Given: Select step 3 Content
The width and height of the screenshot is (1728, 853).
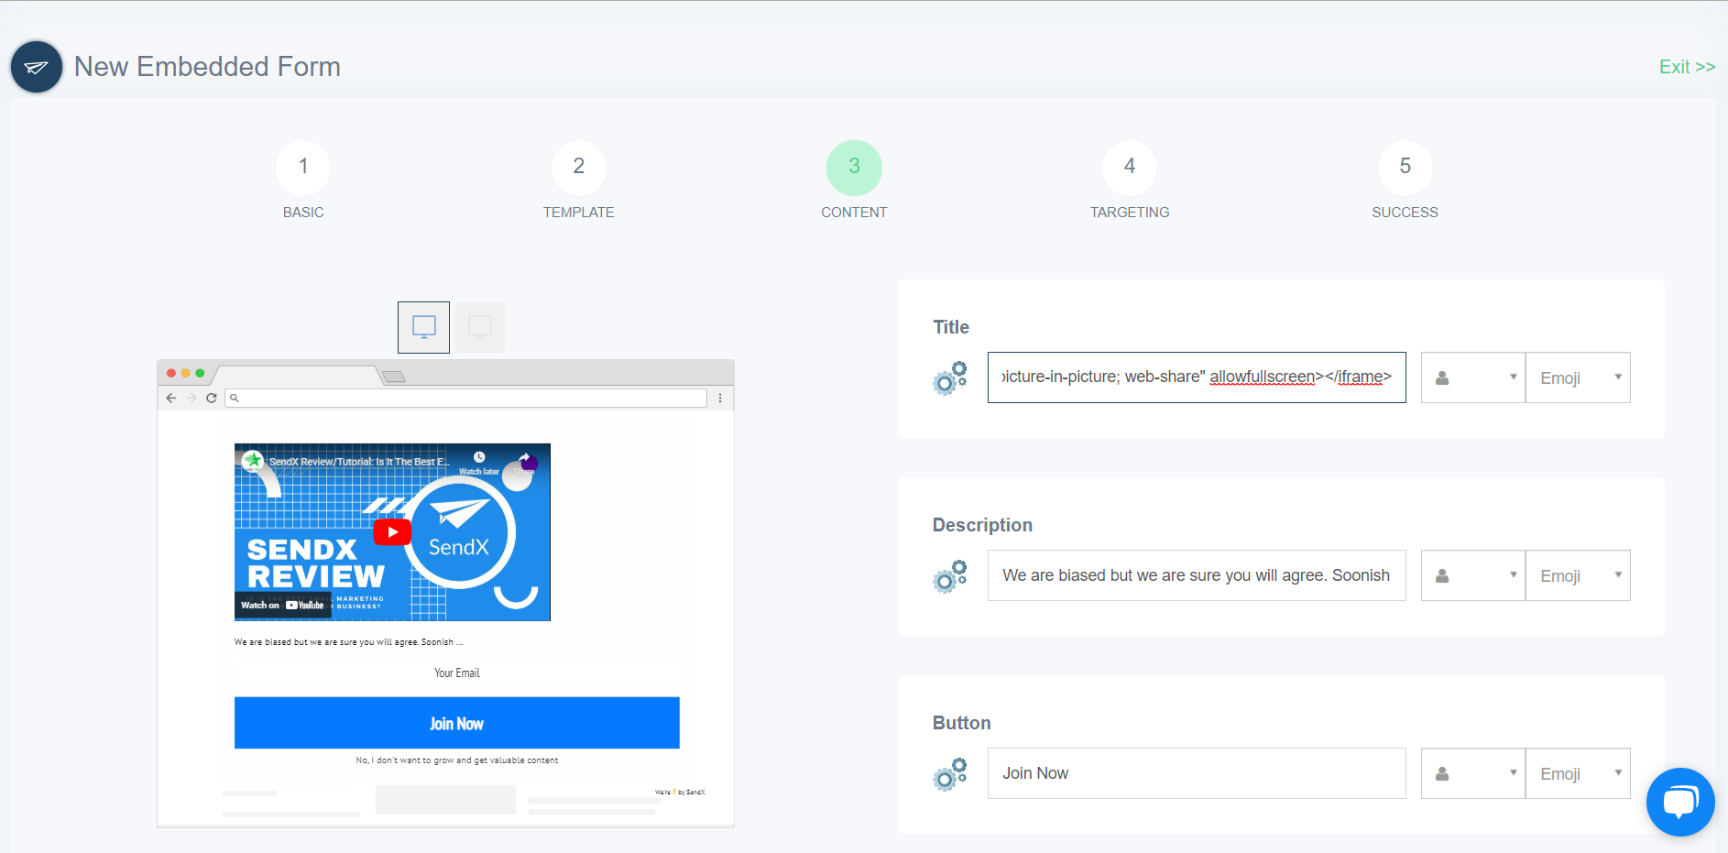Looking at the screenshot, I should point(854,168).
